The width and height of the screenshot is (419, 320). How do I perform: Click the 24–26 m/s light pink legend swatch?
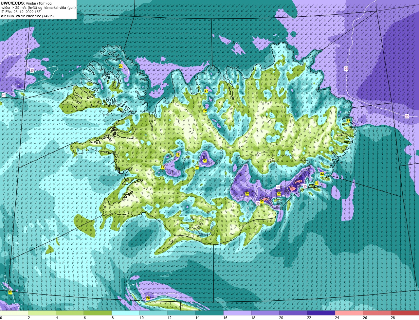click(x=349, y=313)
